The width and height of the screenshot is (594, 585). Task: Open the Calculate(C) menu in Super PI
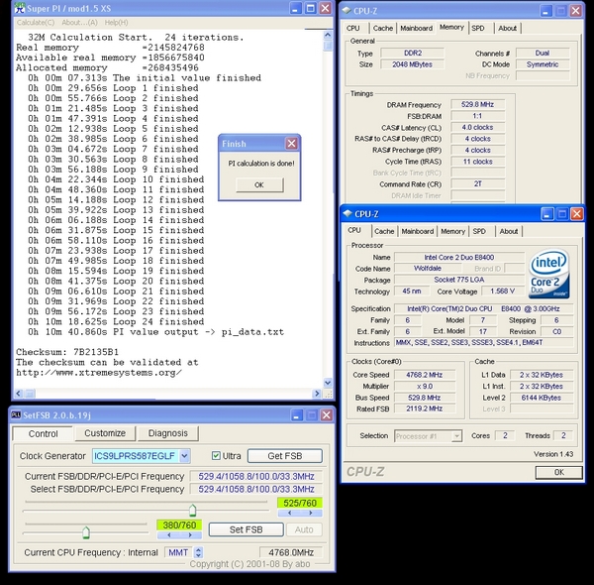(x=36, y=23)
